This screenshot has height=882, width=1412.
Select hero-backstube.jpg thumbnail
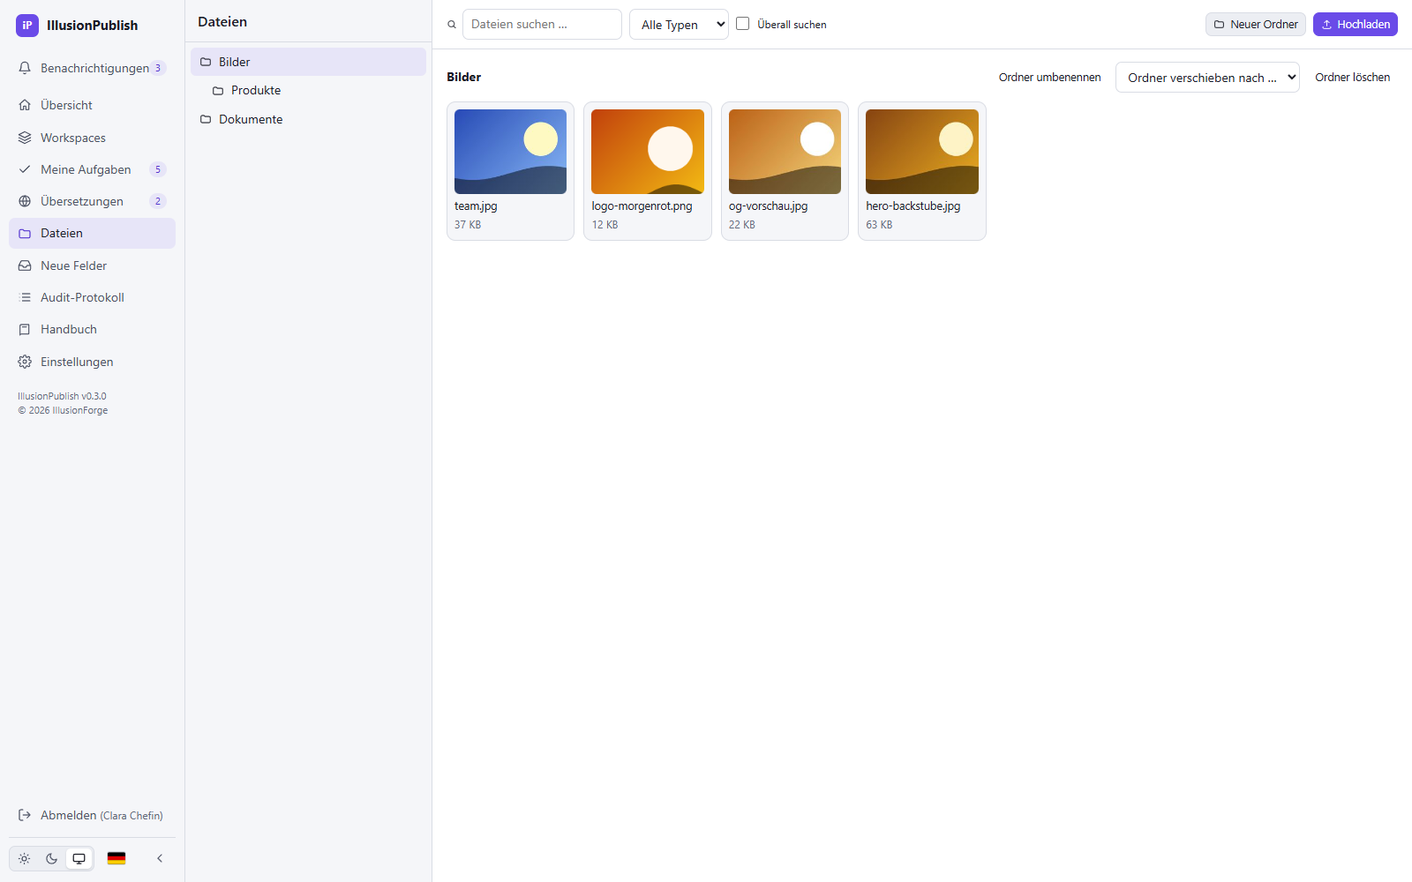click(922, 152)
